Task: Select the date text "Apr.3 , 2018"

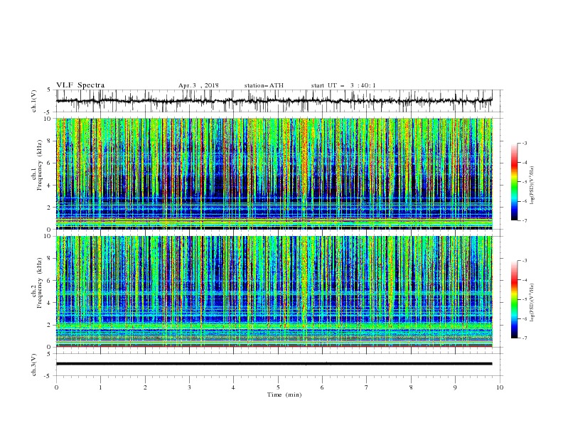Action: pyautogui.click(x=198, y=85)
